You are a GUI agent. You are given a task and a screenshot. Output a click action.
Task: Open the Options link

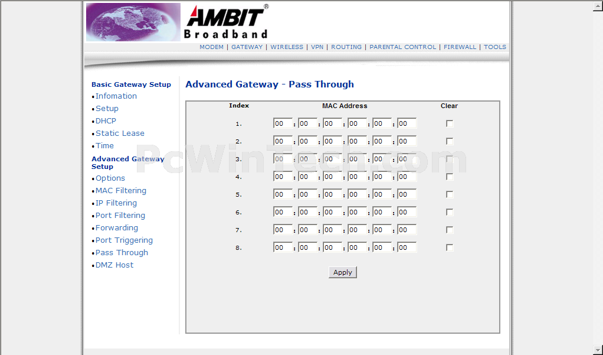pyautogui.click(x=110, y=178)
